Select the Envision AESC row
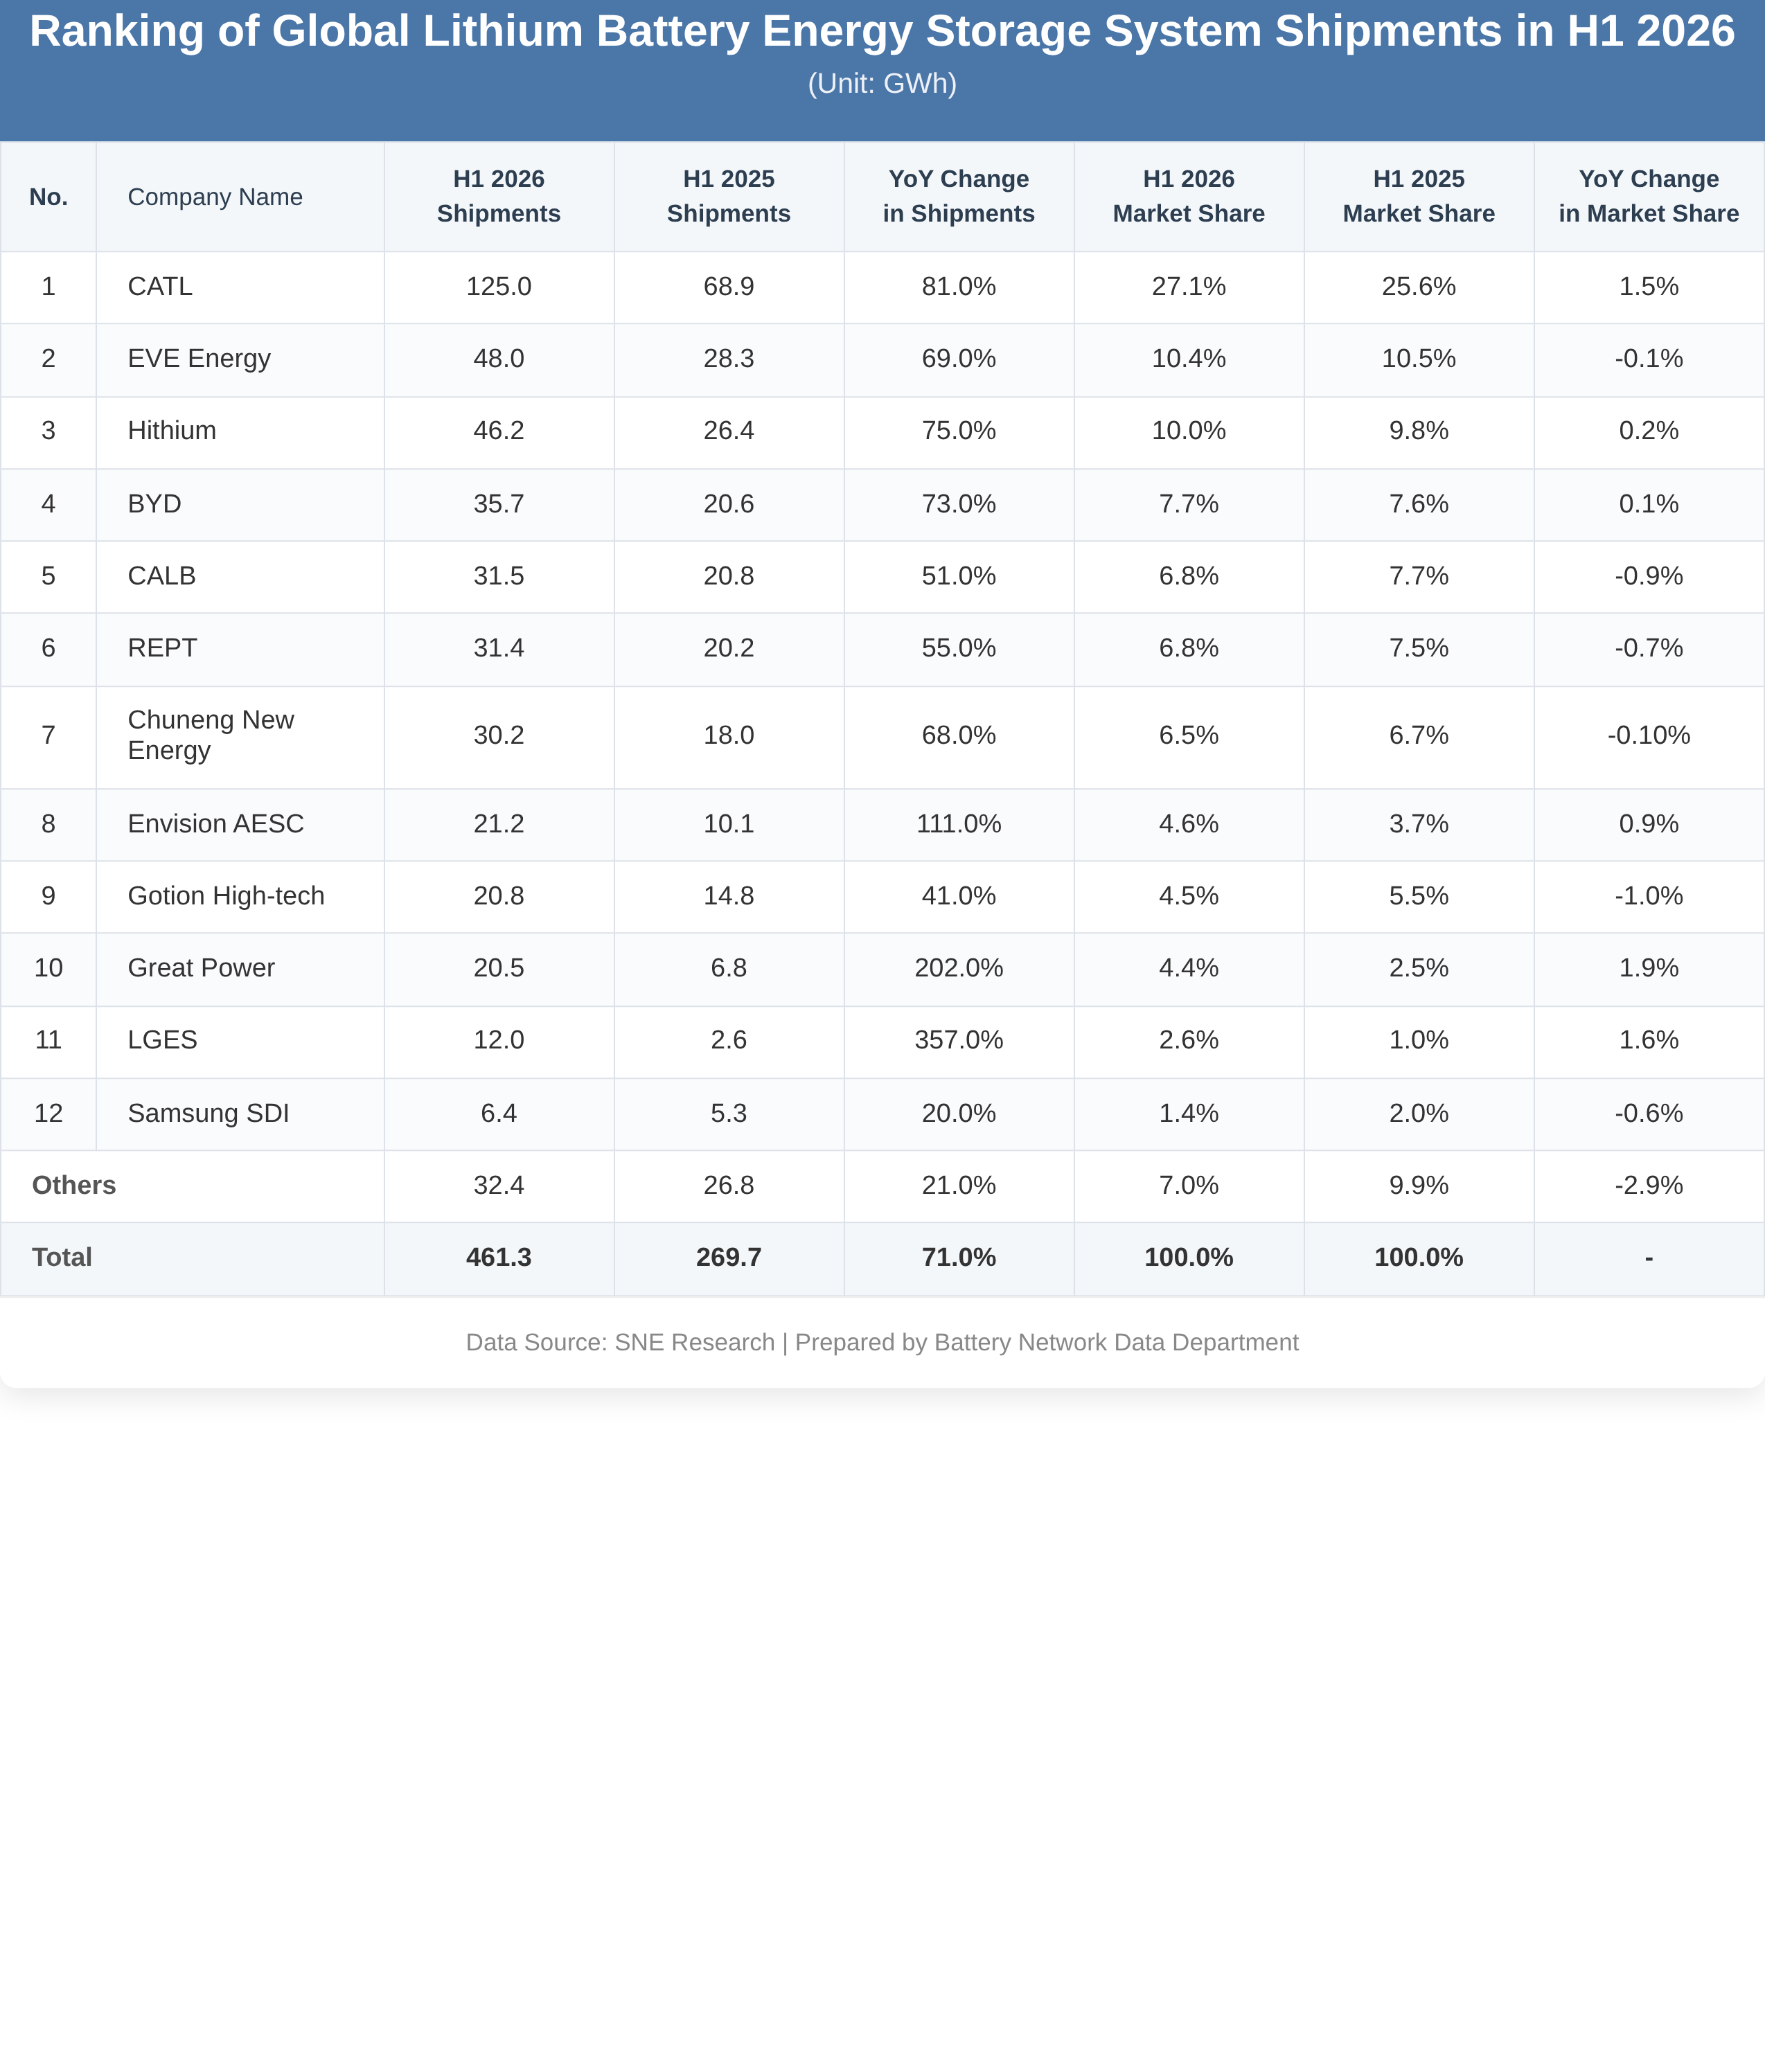1765x2072 pixels. click(882, 824)
